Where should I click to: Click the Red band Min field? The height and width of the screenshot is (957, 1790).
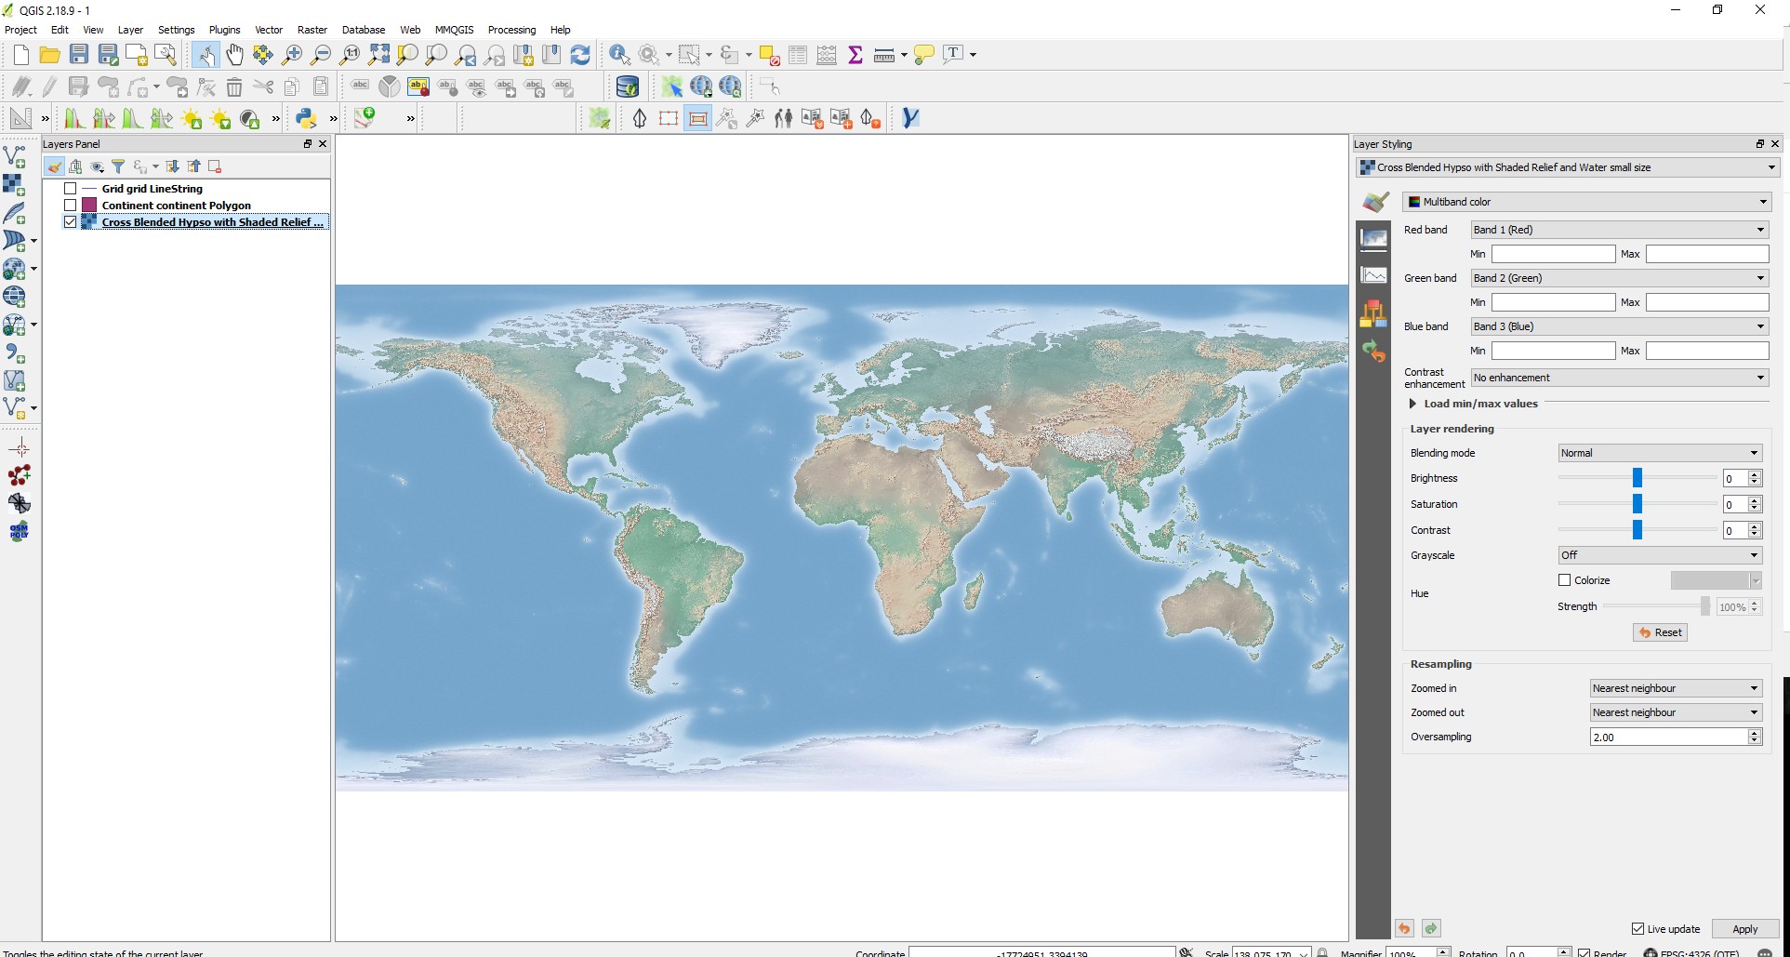1553,254
